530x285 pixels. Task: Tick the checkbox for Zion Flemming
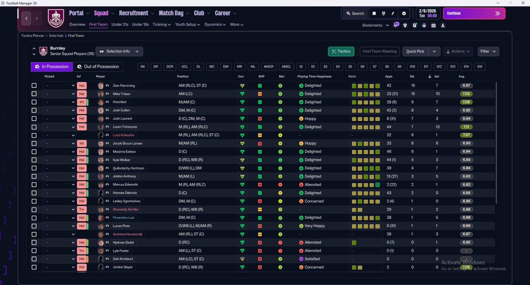34,86
